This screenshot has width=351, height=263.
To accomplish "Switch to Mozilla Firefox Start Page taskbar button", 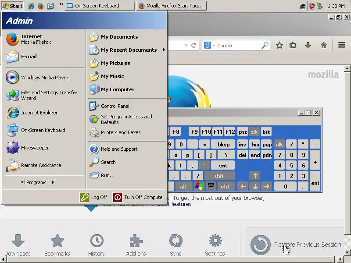I will tap(172, 6).
